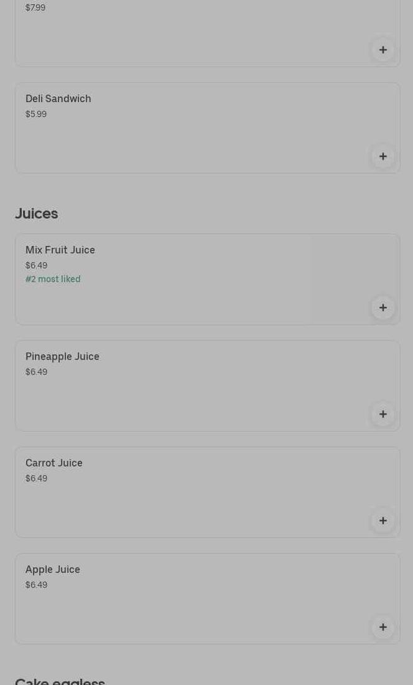Open Mix Fruit Juice item details
This screenshot has height=685, width=413.
click(x=60, y=250)
